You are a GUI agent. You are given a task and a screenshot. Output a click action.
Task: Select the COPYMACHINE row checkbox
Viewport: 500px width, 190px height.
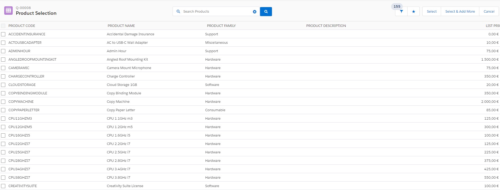(3, 102)
